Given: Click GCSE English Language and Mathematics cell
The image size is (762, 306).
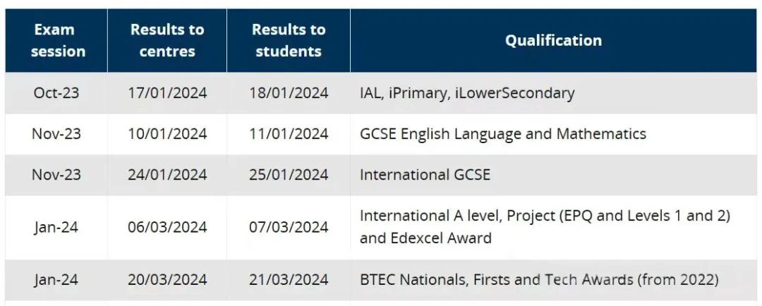Looking at the screenshot, I should (x=503, y=133).
